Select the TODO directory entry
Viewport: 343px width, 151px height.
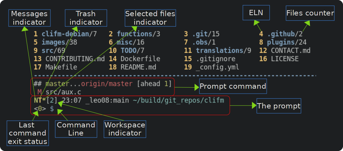(127, 50)
